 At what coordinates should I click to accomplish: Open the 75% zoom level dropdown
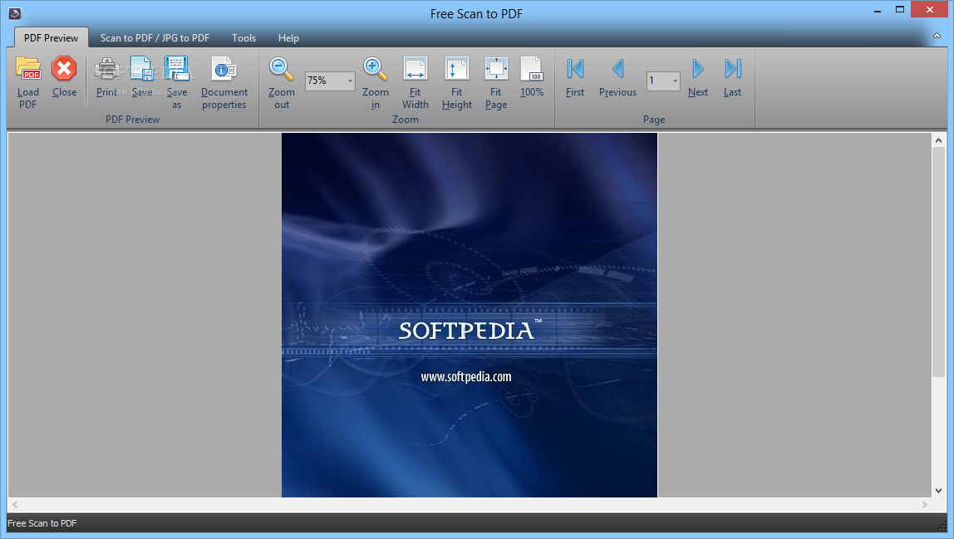tap(350, 81)
